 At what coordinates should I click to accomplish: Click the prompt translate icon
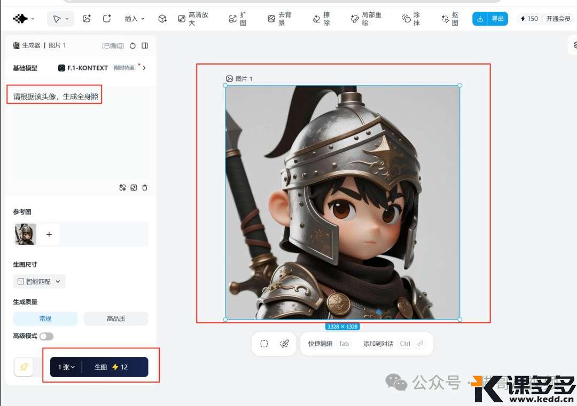[x=134, y=188]
